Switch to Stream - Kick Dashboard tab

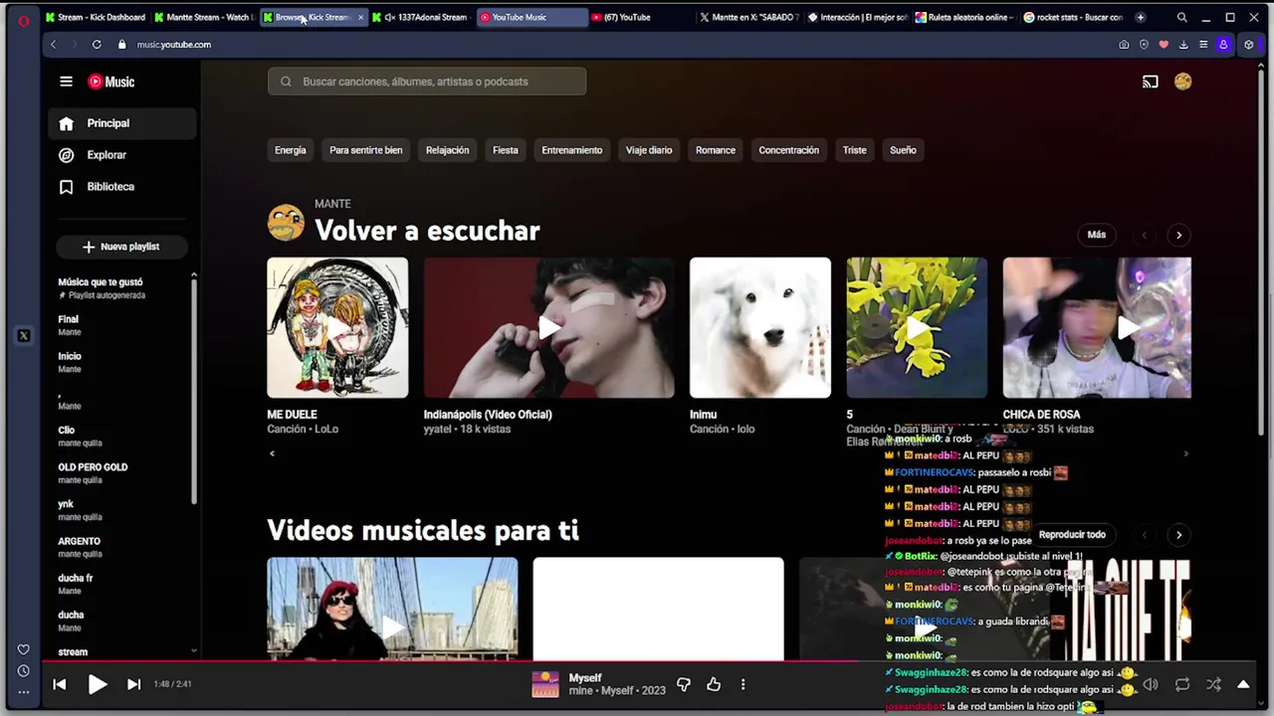tap(95, 17)
